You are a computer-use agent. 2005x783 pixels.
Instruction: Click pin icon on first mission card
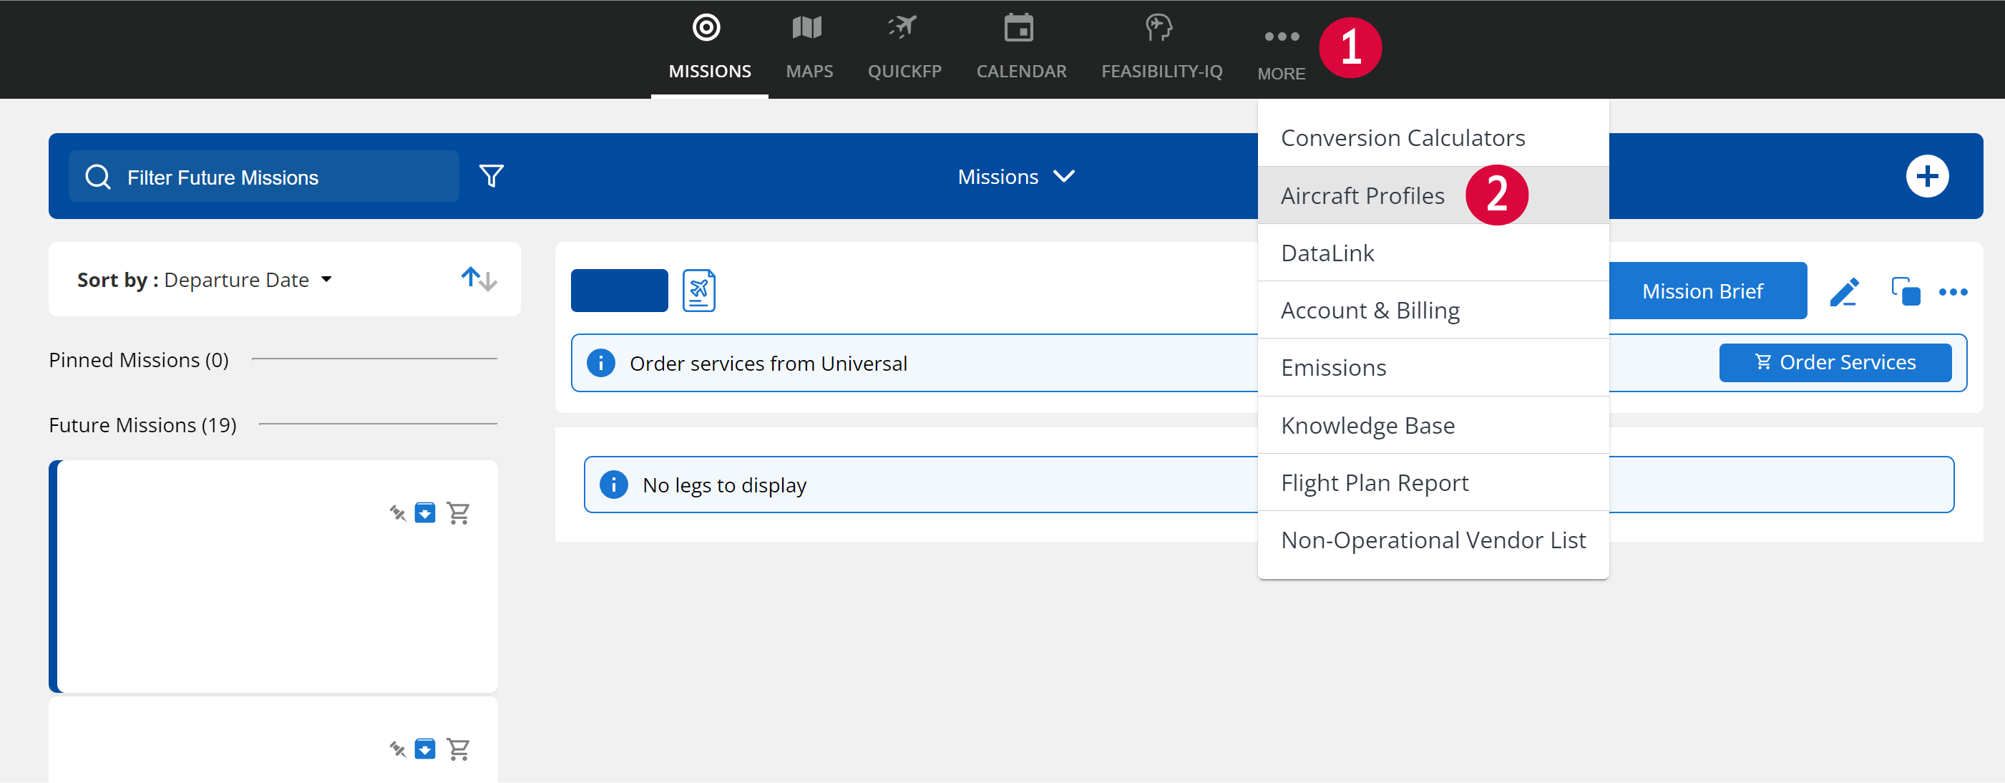pyautogui.click(x=398, y=513)
